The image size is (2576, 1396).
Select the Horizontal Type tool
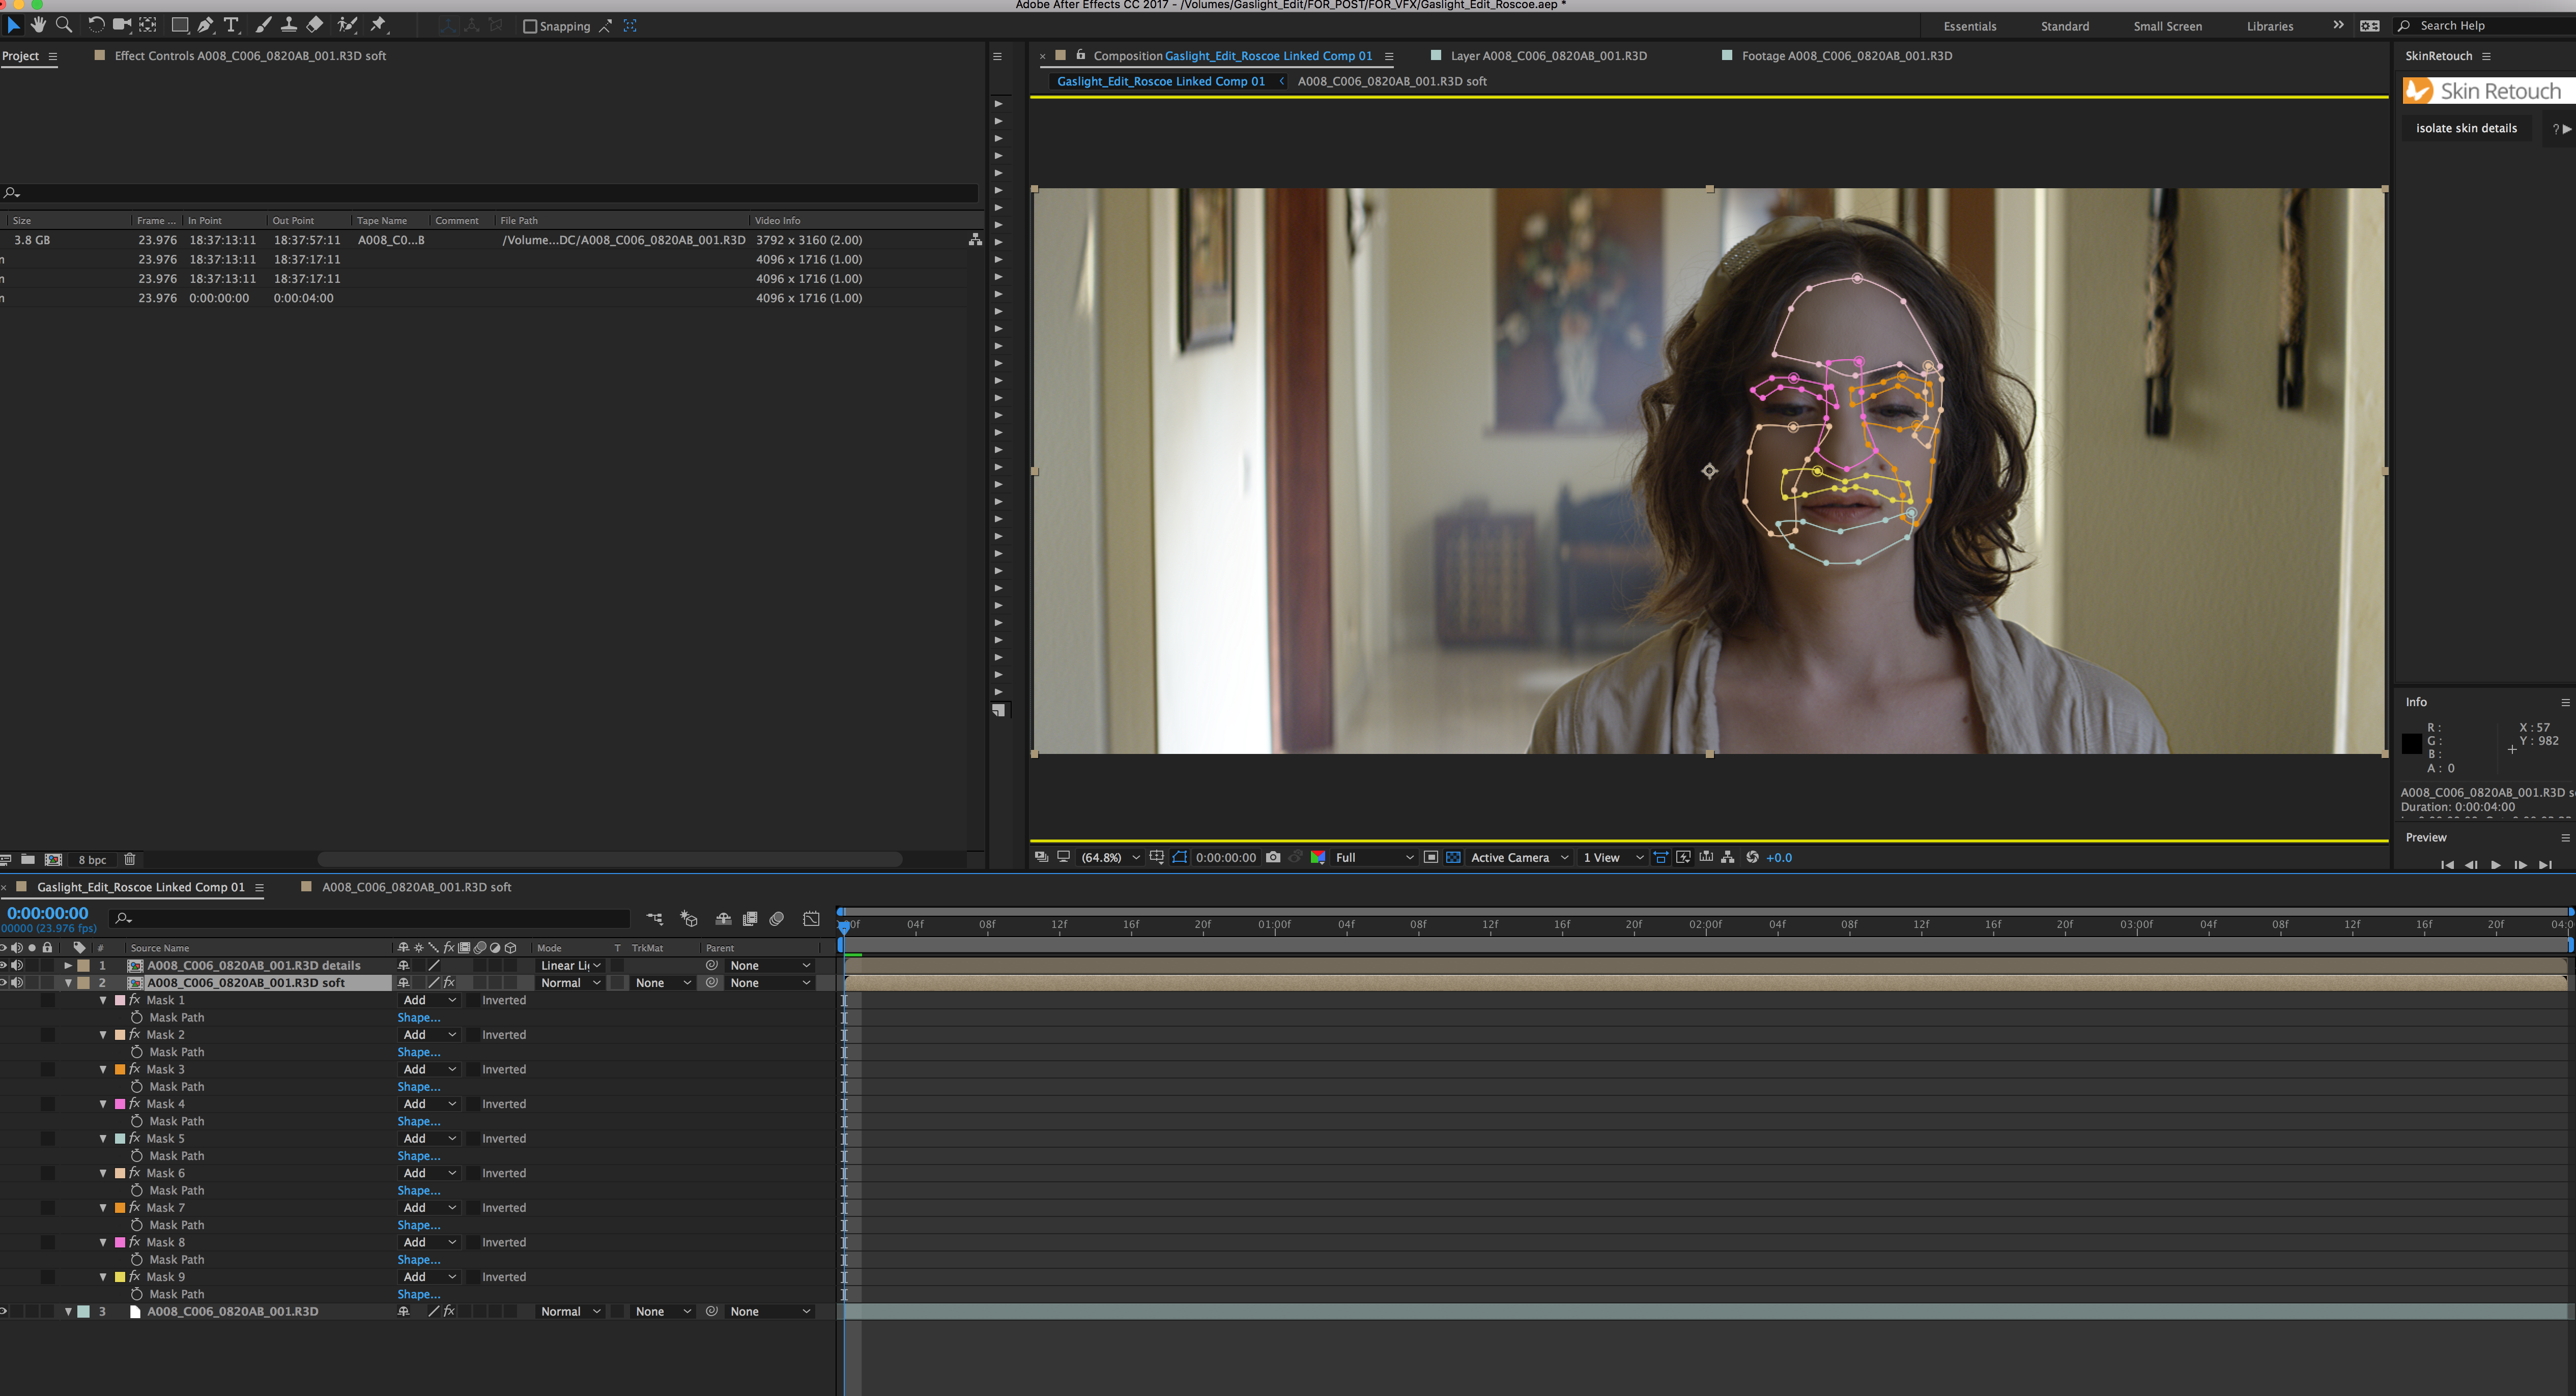231,25
